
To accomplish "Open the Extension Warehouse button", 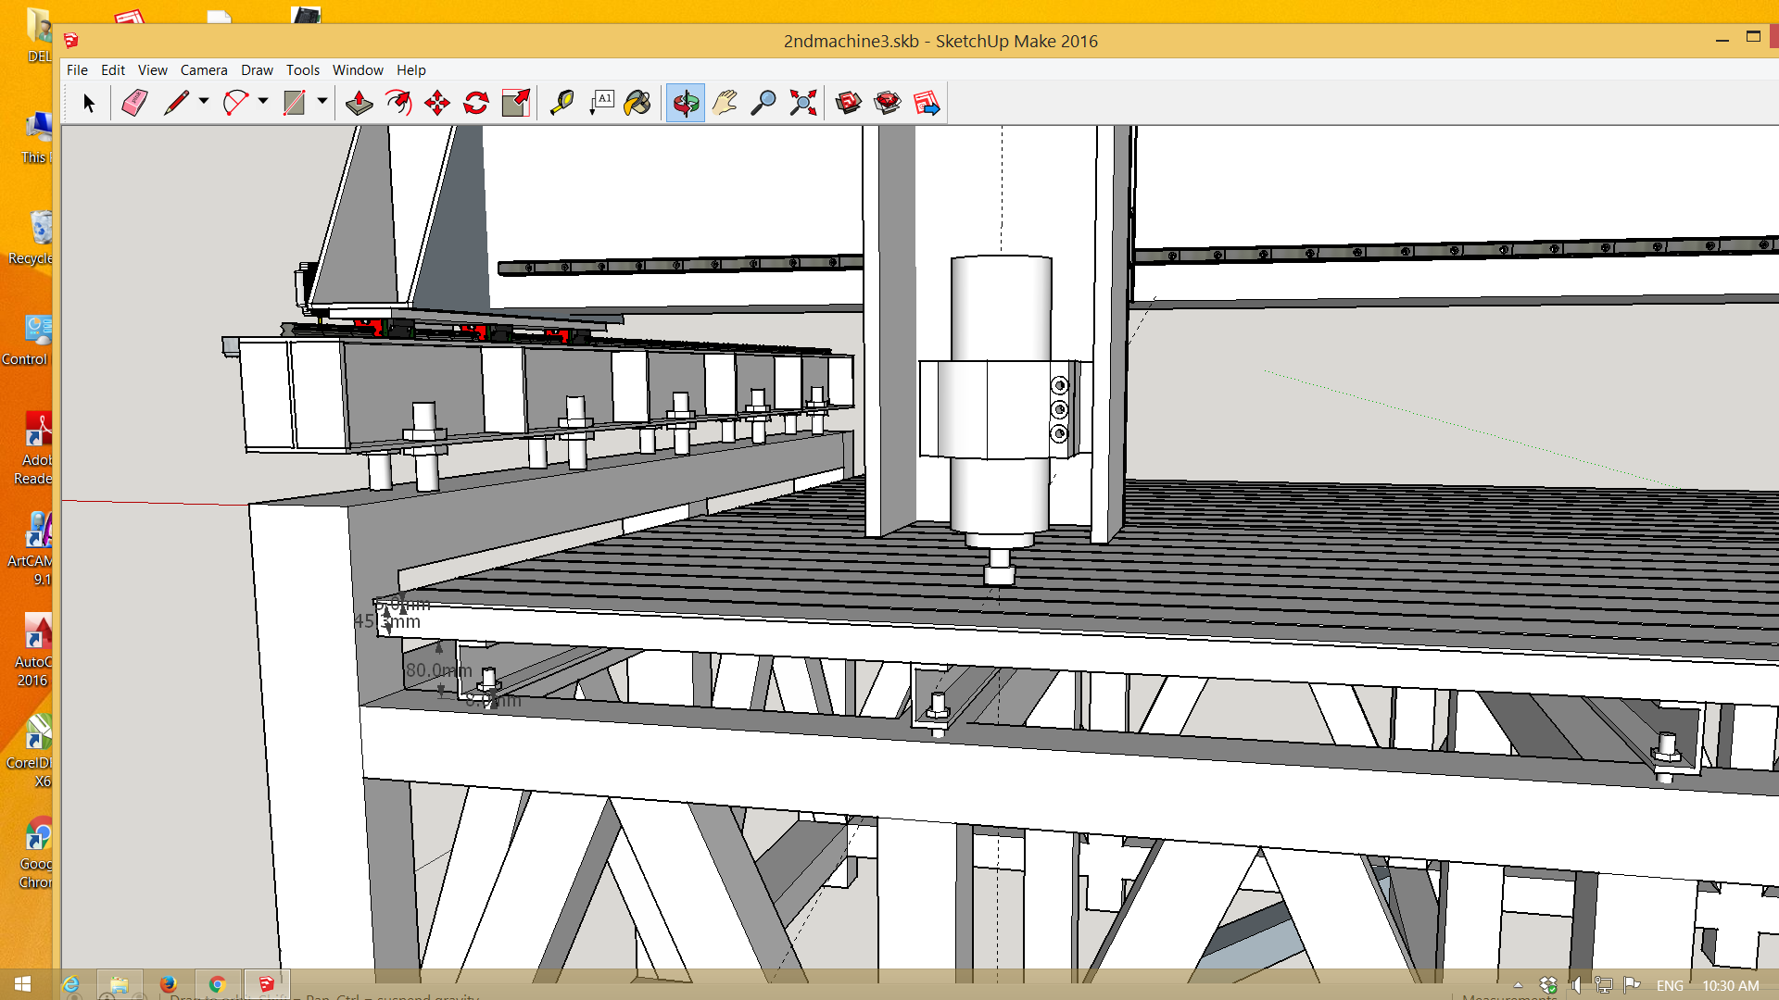I will click(x=887, y=103).
